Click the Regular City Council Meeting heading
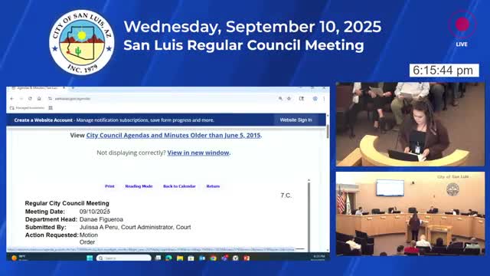The width and height of the screenshot is (490, 276). (67, 203)
